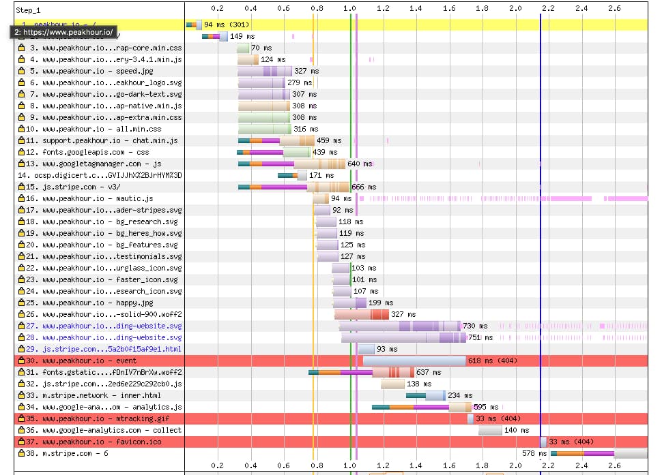Select the failed request 37 favicon.ico label
The height and width of the screenshot is (475, 662).
coord(93,442)
